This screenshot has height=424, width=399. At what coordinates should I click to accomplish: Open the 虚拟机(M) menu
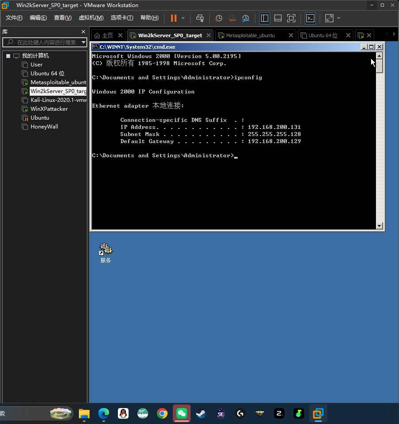[x=91, y=18]
